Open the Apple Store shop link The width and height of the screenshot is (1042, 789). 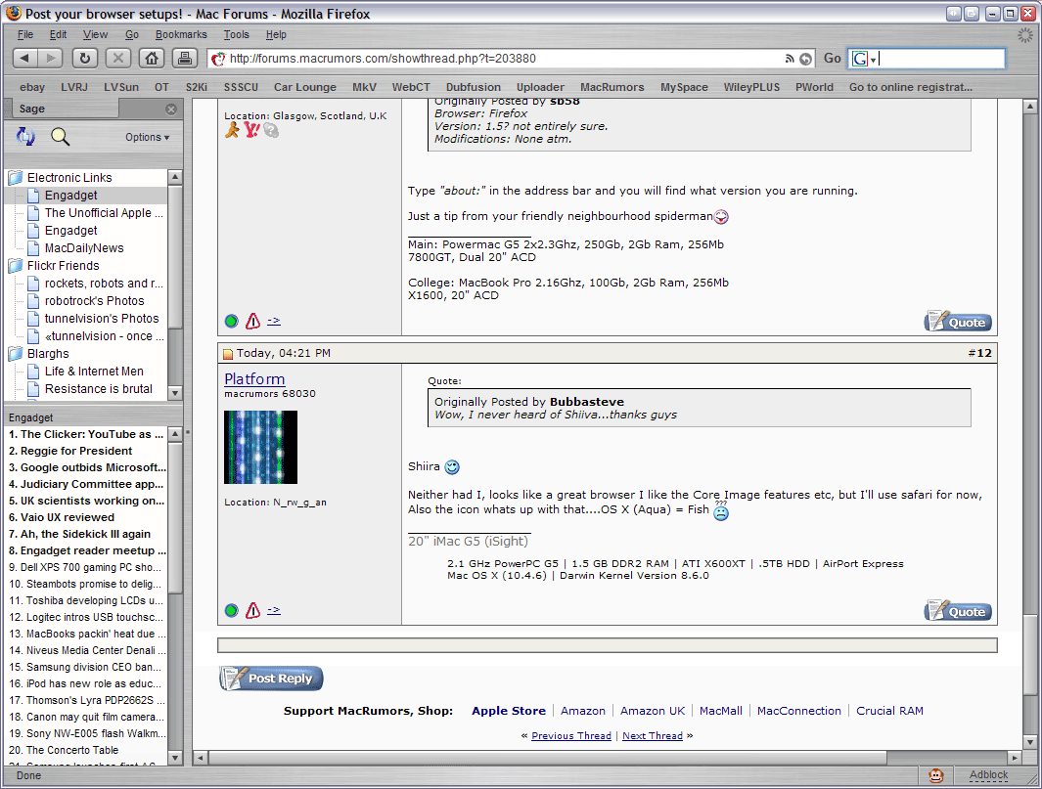tap(509, 711)
